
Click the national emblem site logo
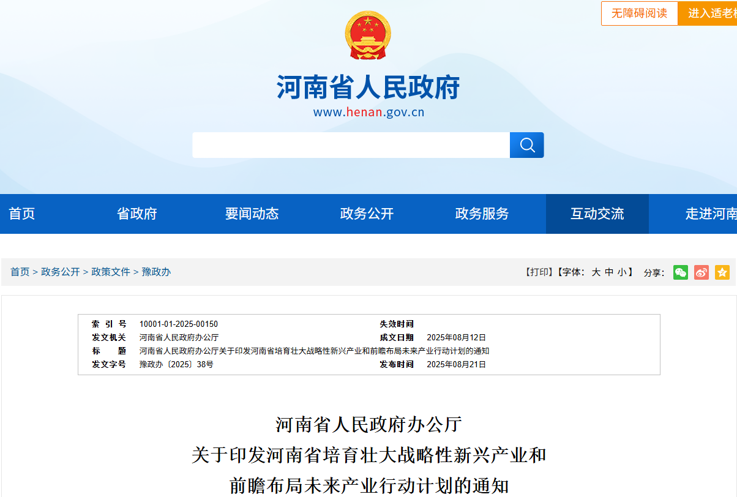pyautogui.click(x=368, y=34)
